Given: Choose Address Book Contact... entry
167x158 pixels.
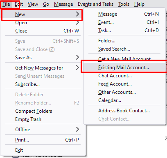Looking at the screenshot, I should pos(124,111).
